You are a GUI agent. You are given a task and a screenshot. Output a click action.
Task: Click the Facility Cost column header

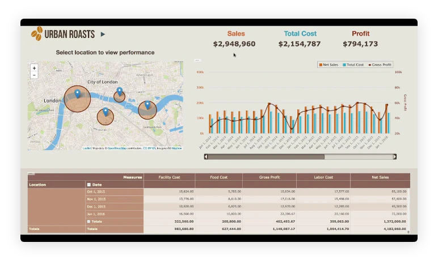point(169,177)
